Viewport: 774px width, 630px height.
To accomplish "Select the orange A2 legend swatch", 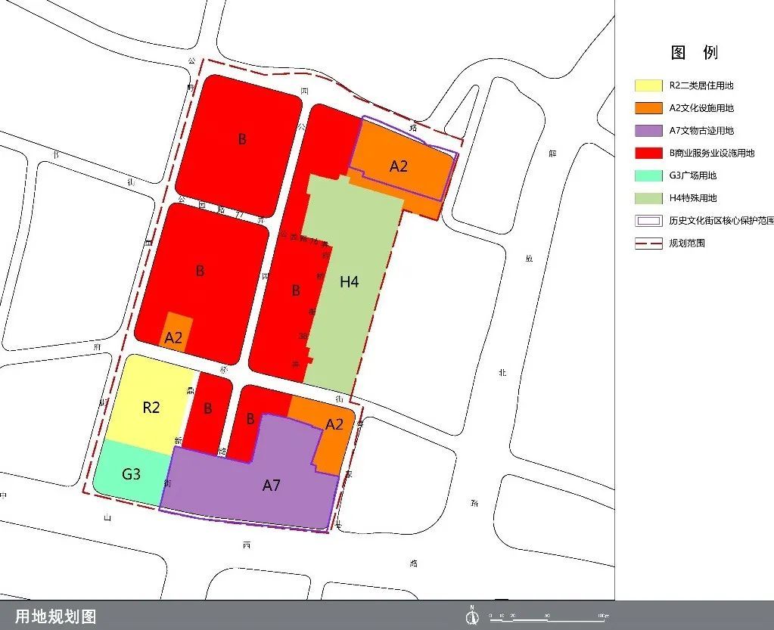I will tap(648, 108).
